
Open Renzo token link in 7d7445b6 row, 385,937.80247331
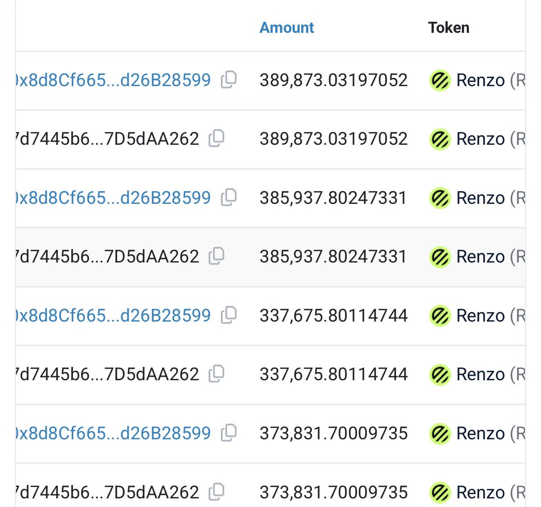pyautogui.click(x=491, y=257)
